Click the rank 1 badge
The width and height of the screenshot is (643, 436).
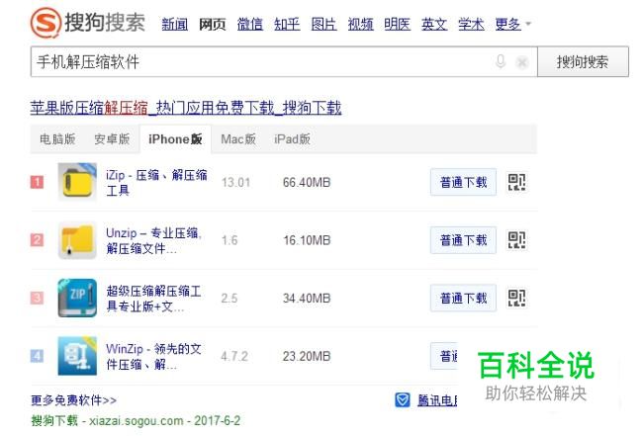(x=37, y=182)
